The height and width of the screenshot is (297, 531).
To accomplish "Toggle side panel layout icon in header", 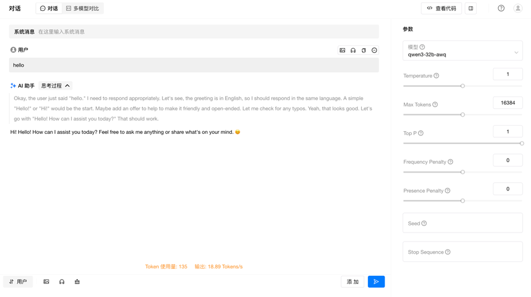I will click(471, 8).
